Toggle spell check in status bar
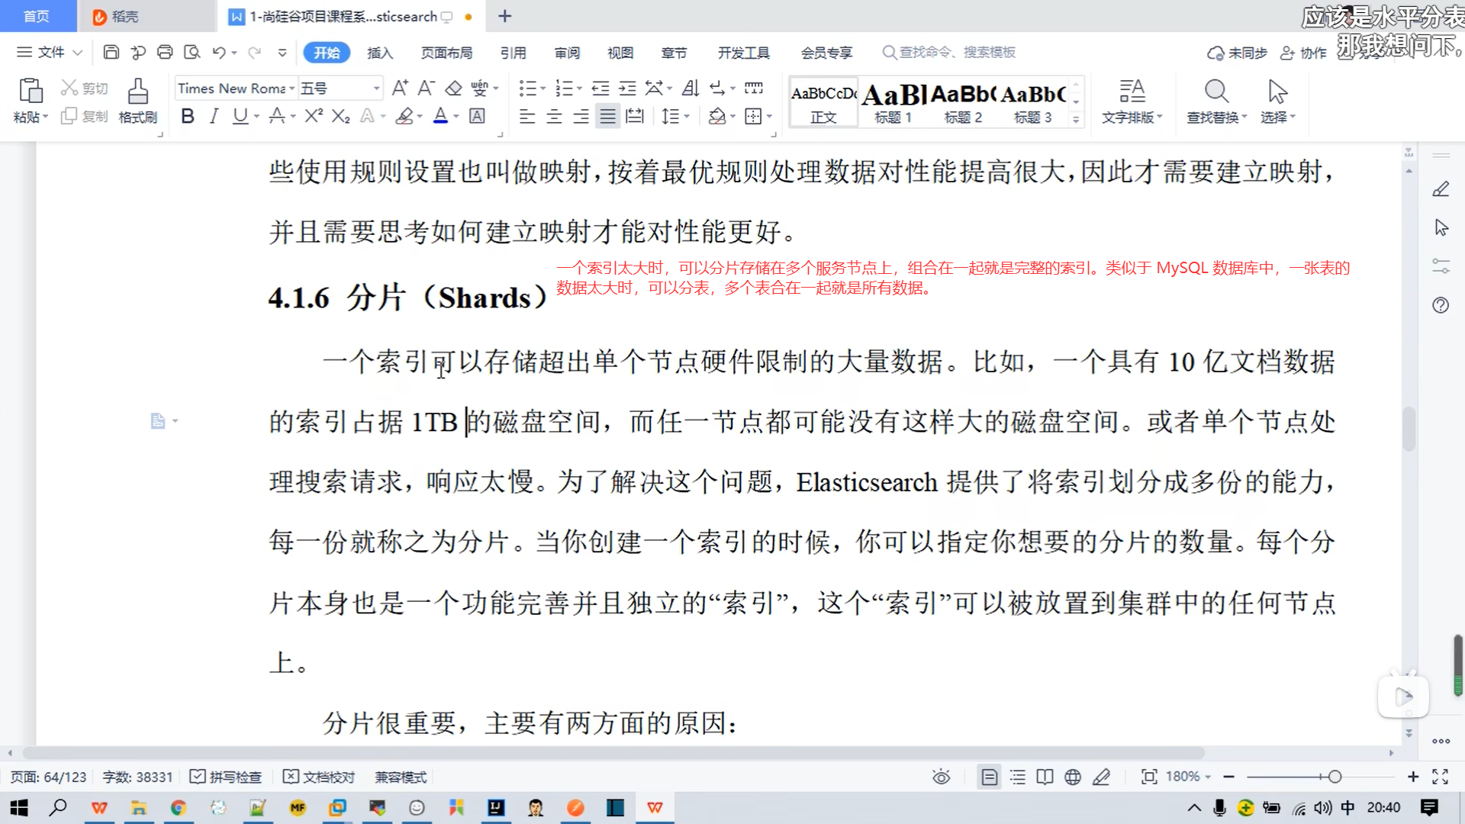This screenshot has height=824, width=1465. coord(226,777)
